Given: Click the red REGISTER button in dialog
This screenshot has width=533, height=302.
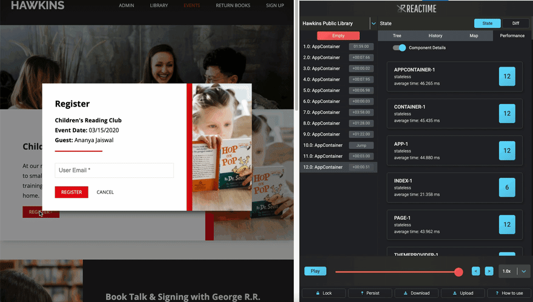Looking at the screenshot, I should point(71,192).
